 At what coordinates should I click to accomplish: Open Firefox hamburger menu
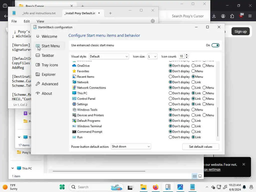[x=250, y=16]
